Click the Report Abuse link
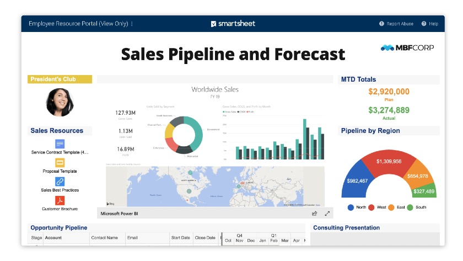 pyautogui.click(x=400, y=24)
